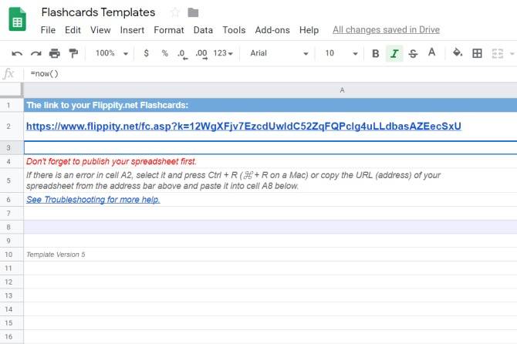Select cell starting 'If there is an error in cell A2'

coord(270,180)
